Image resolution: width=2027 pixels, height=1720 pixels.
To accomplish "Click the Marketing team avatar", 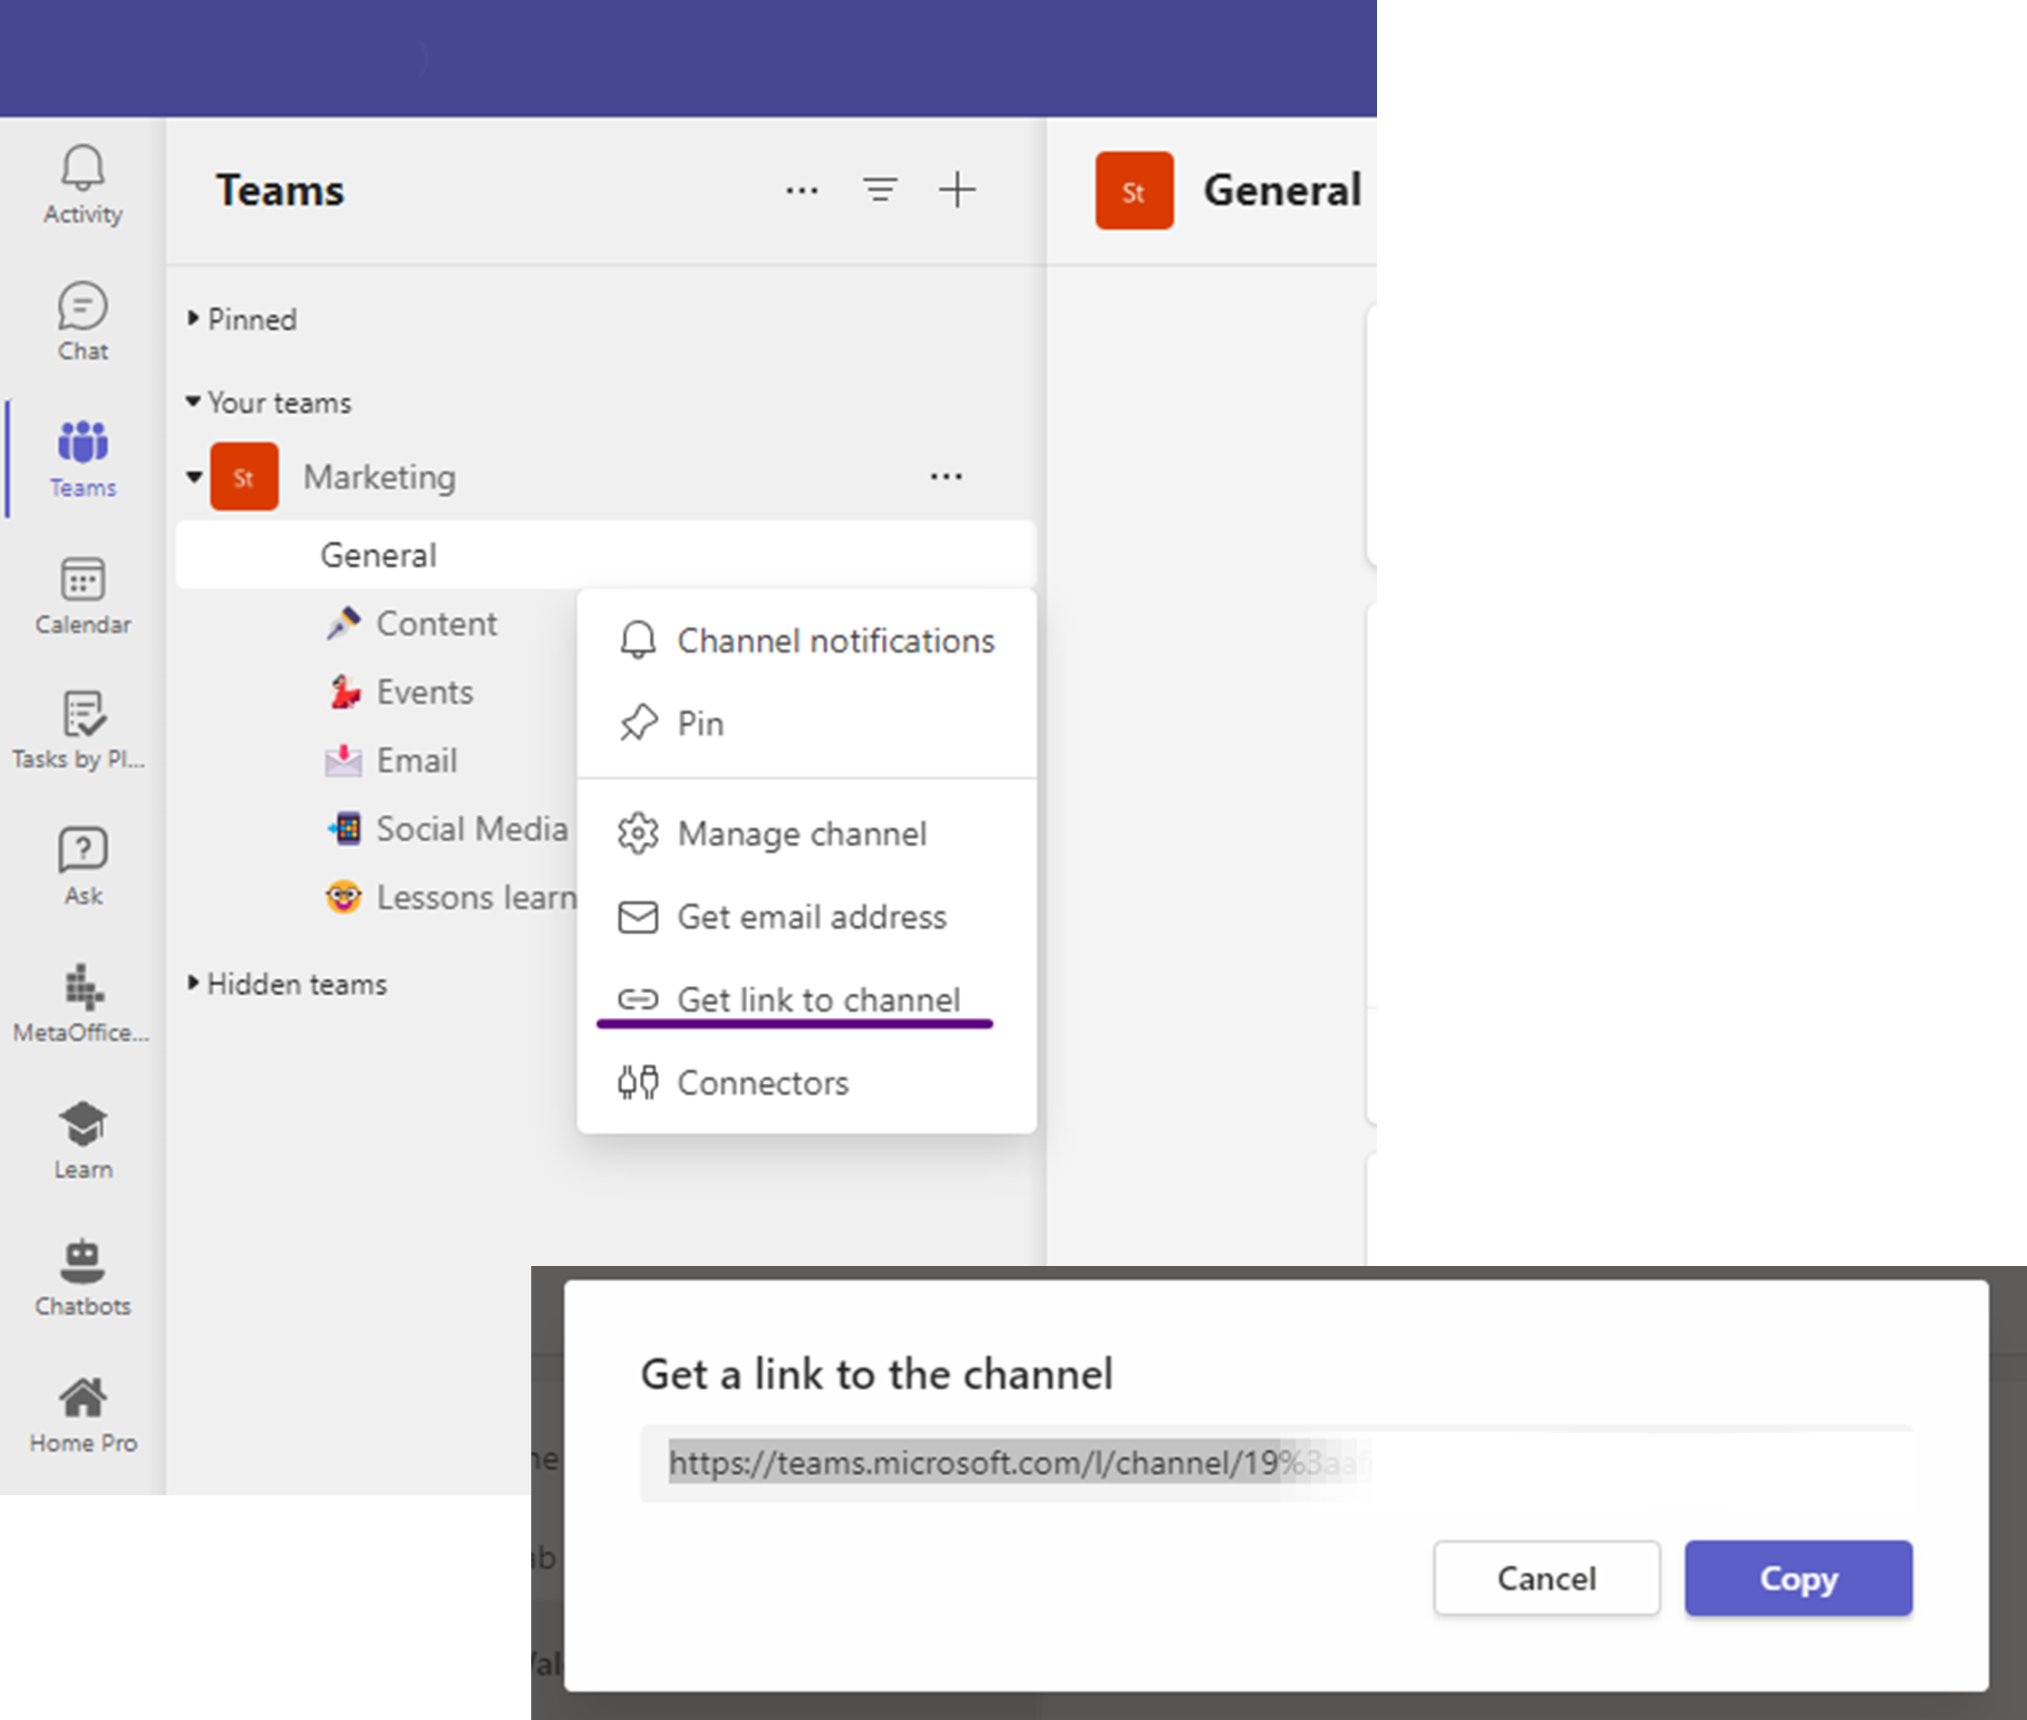I will 244,477.
